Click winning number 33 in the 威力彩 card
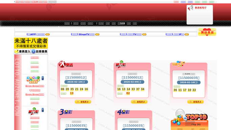Image resolution: width=231 pixels, height=130 pixels. coord(133,89)
